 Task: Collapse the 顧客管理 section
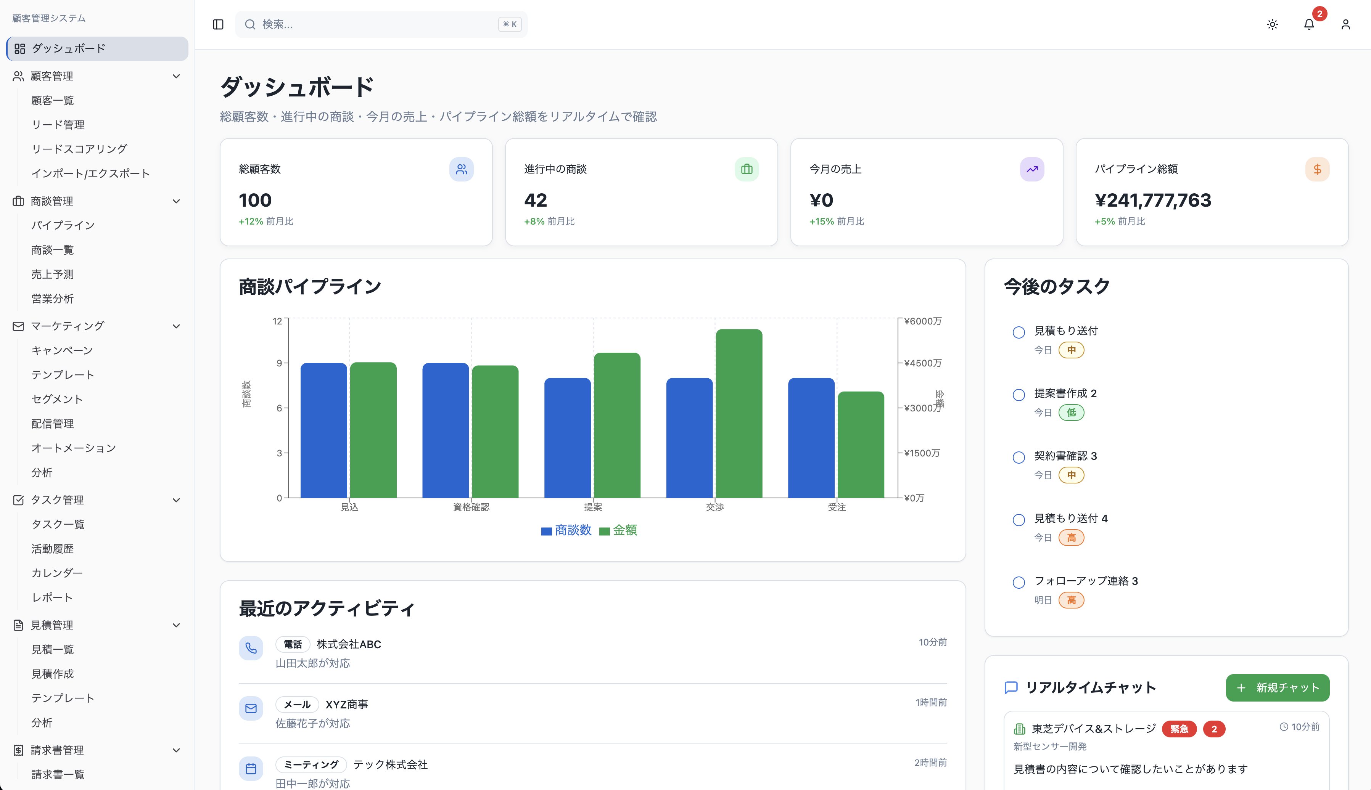pyautogui.click(x=176, y=76)
